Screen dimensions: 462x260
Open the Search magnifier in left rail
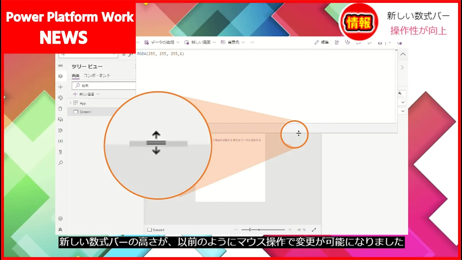click(60, 163)
